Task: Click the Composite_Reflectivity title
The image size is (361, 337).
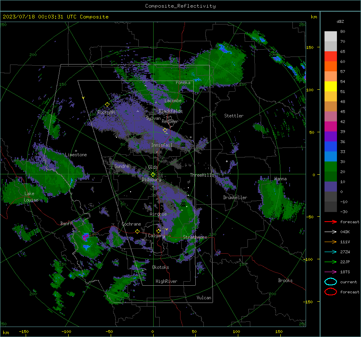Action: (x=180, y=6)
